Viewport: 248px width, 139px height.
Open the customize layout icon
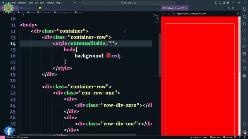coord(228,3)
